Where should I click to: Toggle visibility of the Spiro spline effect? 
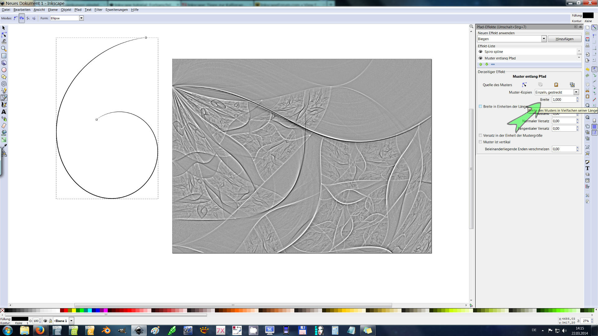481,52
